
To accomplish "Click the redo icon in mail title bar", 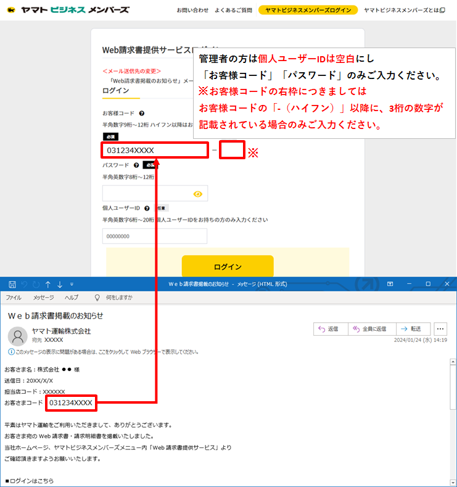I will [x=36, y=284].
